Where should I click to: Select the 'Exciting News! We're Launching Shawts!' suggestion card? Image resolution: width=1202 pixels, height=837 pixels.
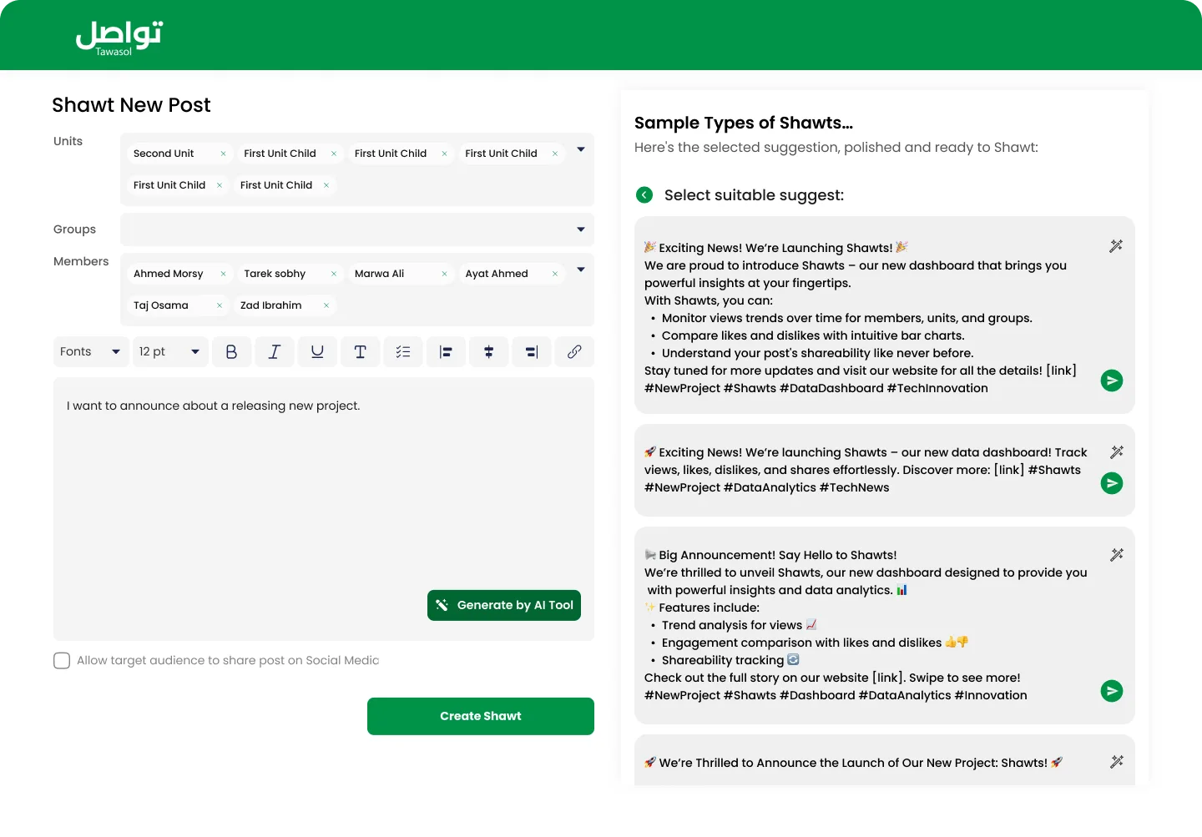(x=885, y=315)
